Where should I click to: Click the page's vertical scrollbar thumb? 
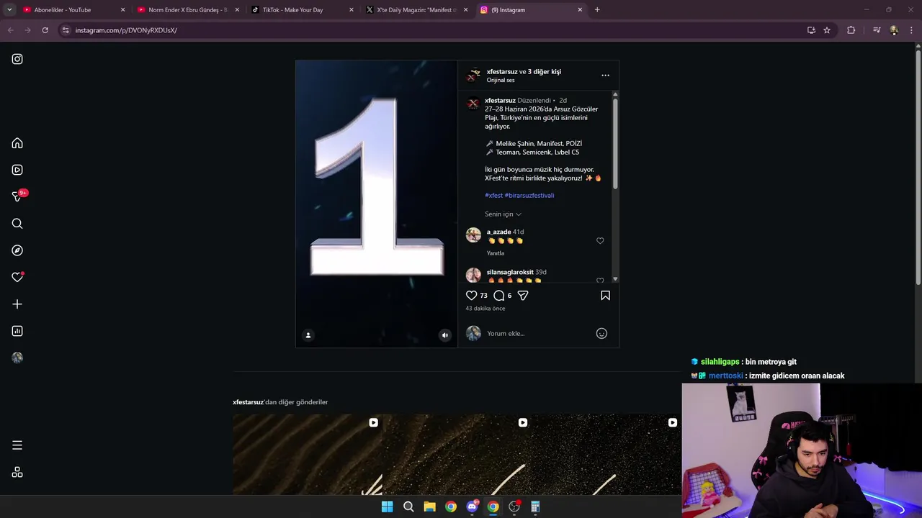pyautogui.click(x=918, y=167)
